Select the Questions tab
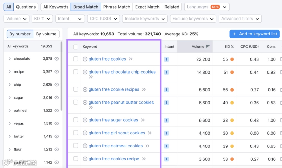The height and width of the screenshot is (168, 282). click(26, 7)
